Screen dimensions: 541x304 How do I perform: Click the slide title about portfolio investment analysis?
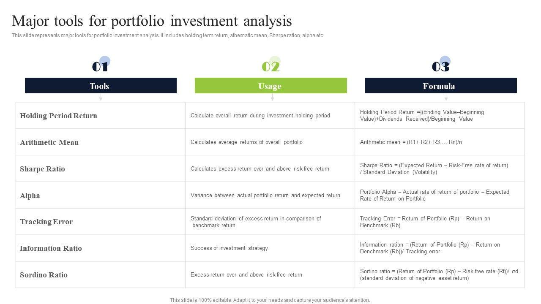(x=152, y=21)
